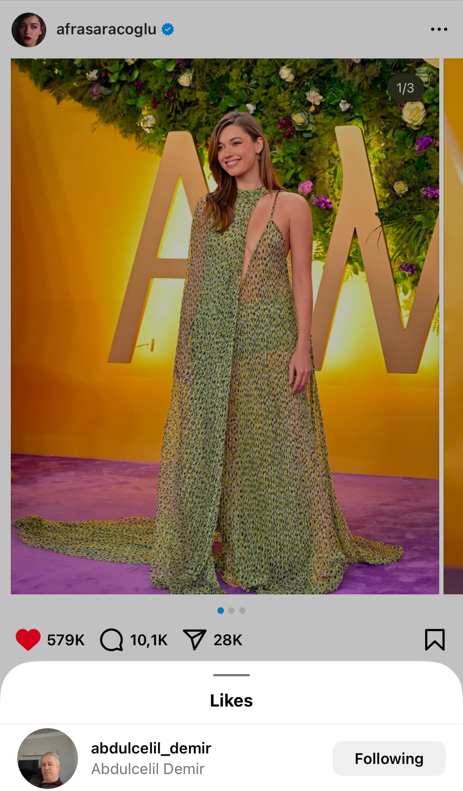Open afrasaracoglu's profile picture at the top
This screenshot has height=791, width=463.
point(29,30)
